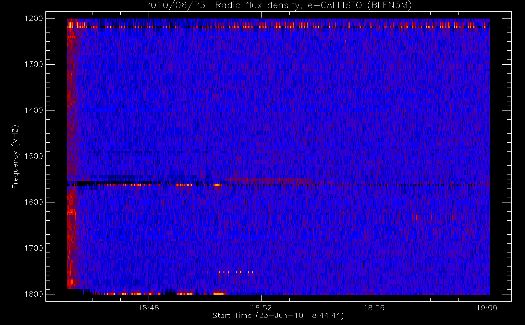This screenshot has height=325, width=525.
Task: Click the 1300 frequency tick label
Action: [34, 64]
